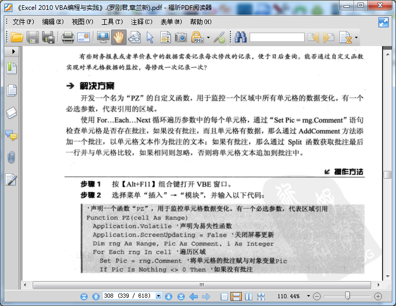Screen dimensions: 396x306
Task: Open the 帮助(H) menu
Action: (201, 22)
